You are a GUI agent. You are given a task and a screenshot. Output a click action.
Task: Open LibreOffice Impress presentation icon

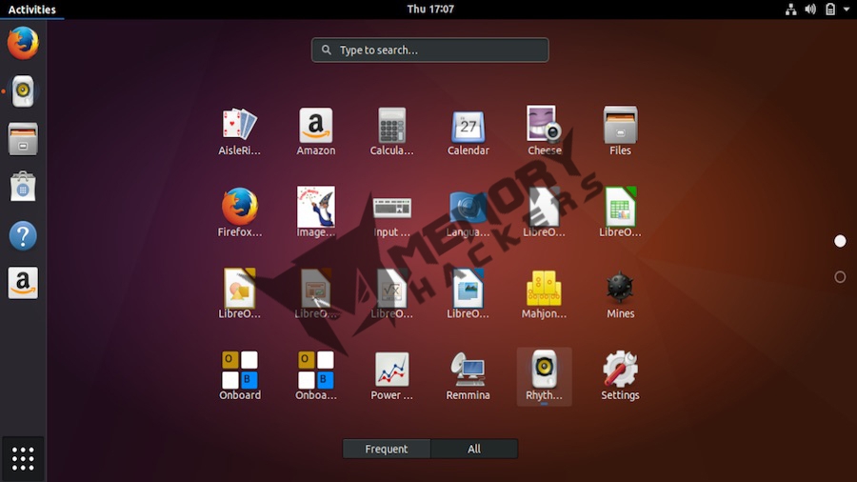316,294
